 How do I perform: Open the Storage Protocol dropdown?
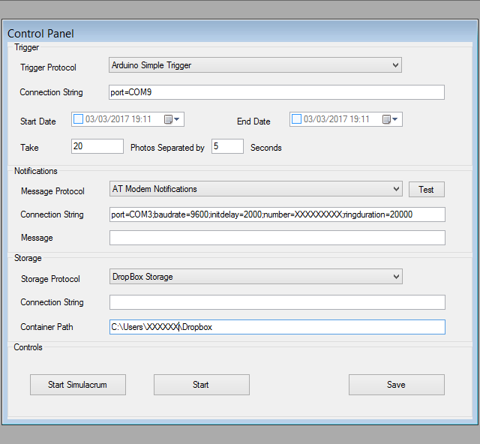coord(256,277)
